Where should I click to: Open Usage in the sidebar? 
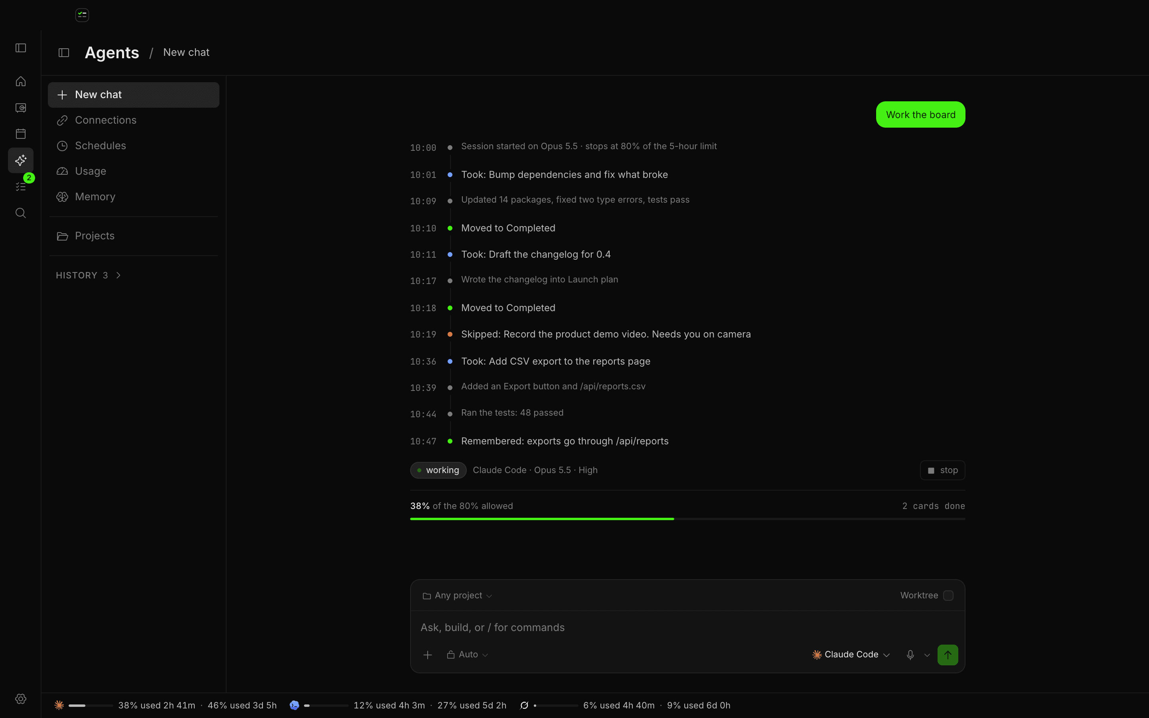click(133, 172)
